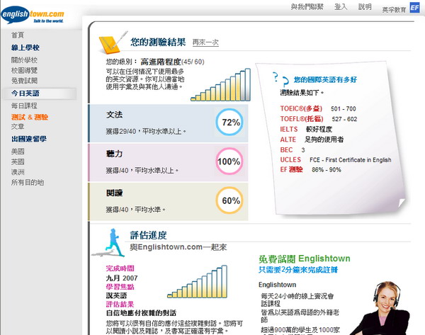
Task: Click the 72% grammar score circle
Action: pyautogui.click(x=229, y=123)
